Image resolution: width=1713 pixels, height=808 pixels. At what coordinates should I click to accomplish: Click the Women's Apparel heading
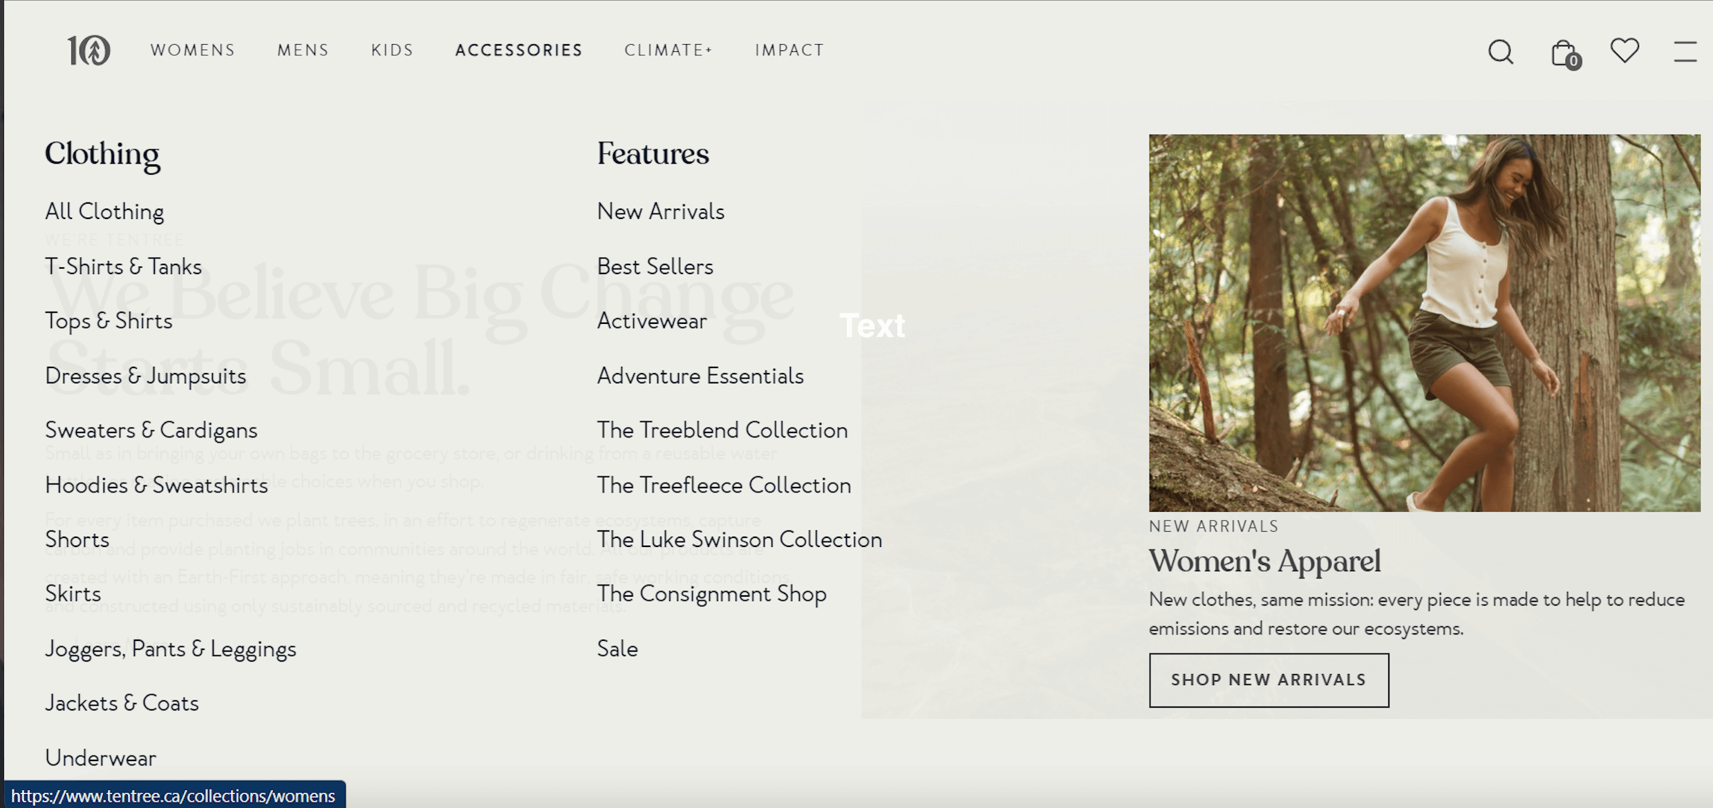pos(1264,561)
